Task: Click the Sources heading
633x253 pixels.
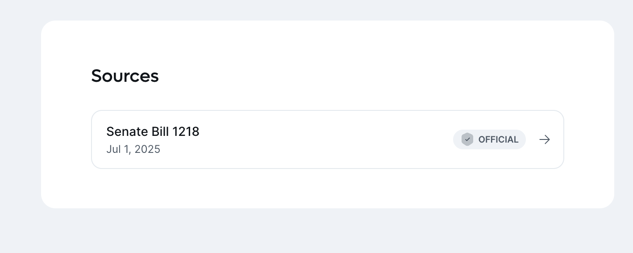Action: click(x=125, y=76)
